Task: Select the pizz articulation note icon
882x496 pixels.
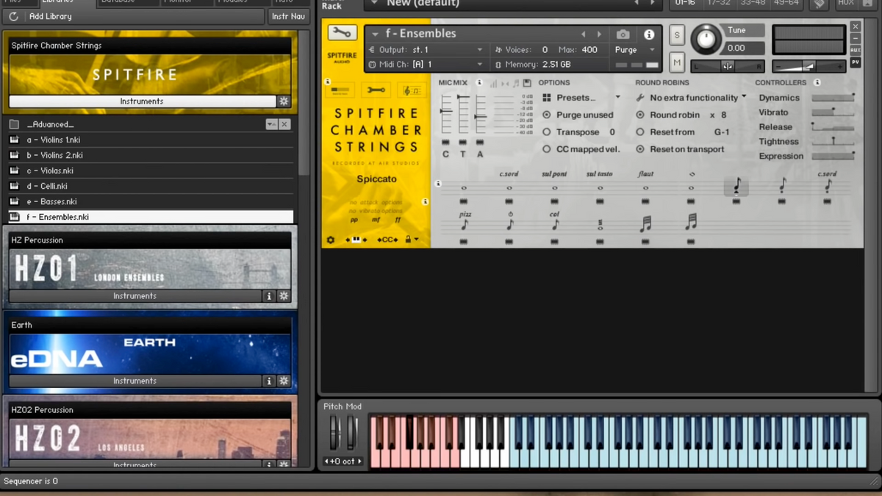Action: pos(464,224)
